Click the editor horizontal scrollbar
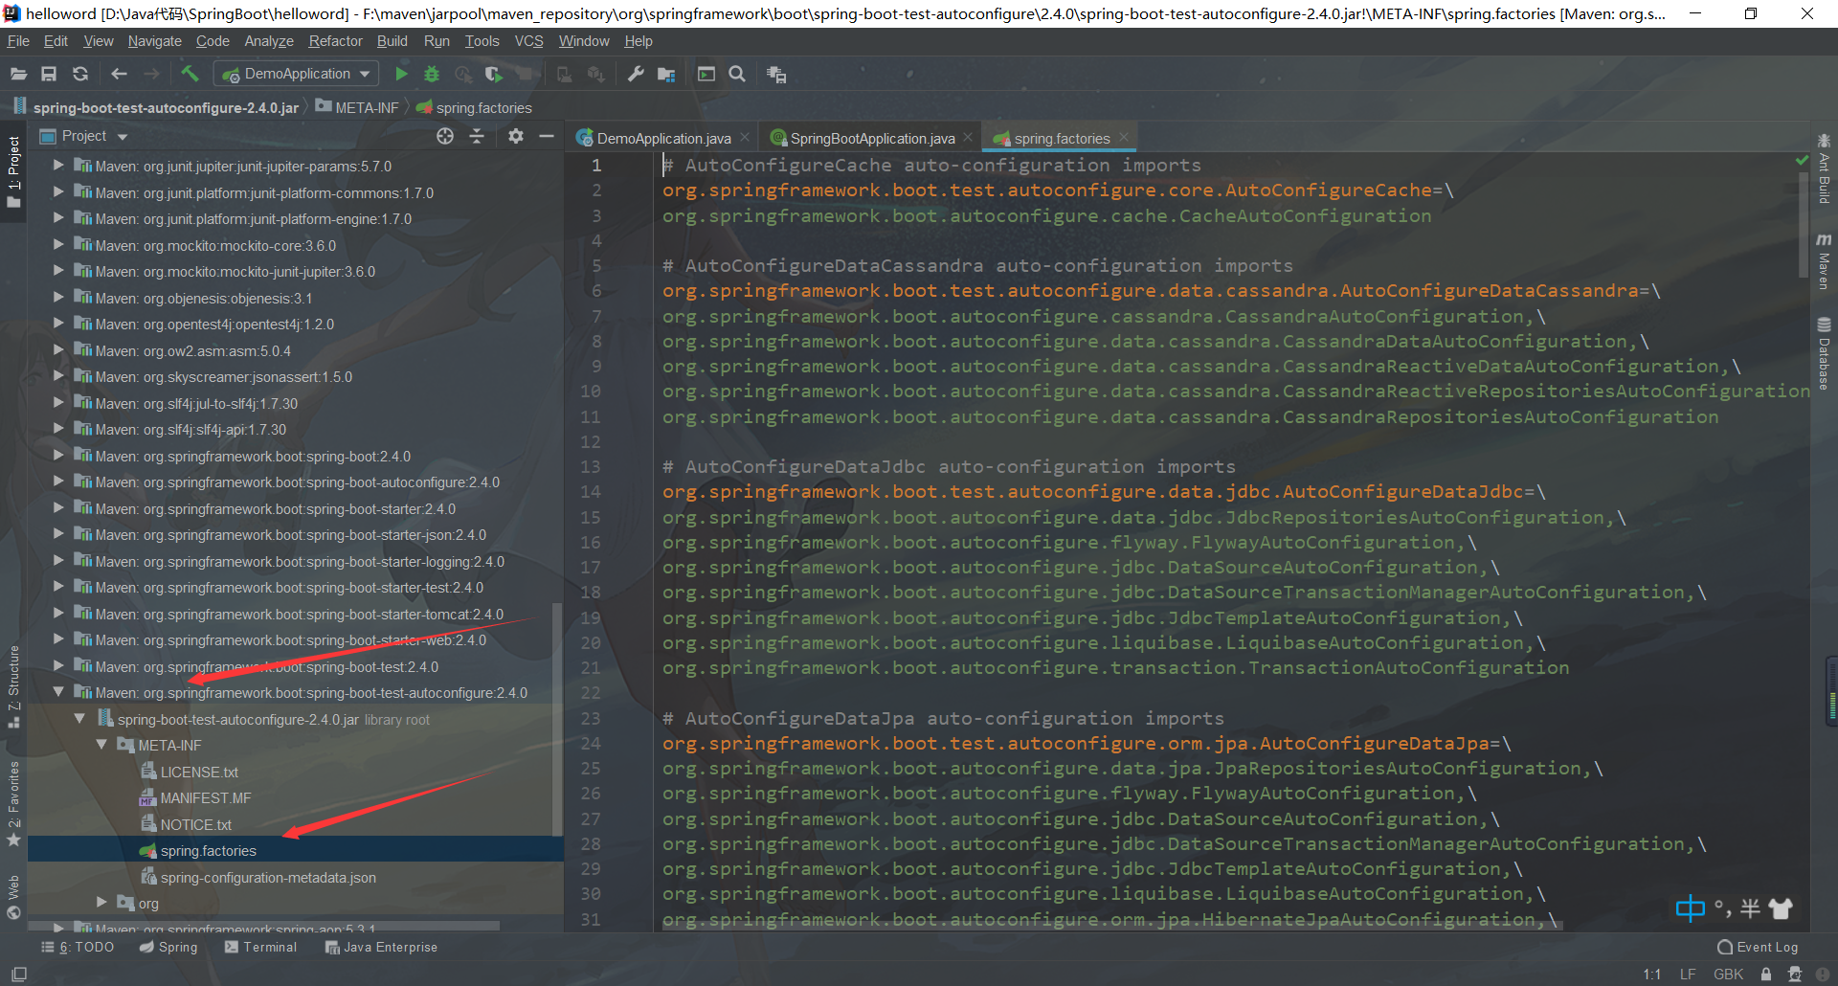The width and height of the screenshot is (1838, 986). tap(1111, 926)
